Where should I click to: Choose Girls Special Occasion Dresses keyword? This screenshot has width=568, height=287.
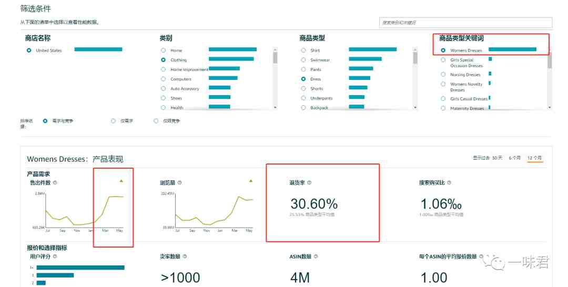point(443,60)
